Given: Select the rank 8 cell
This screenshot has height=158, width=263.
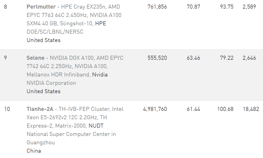Looking at the screenshot, I should click(6, 7).
